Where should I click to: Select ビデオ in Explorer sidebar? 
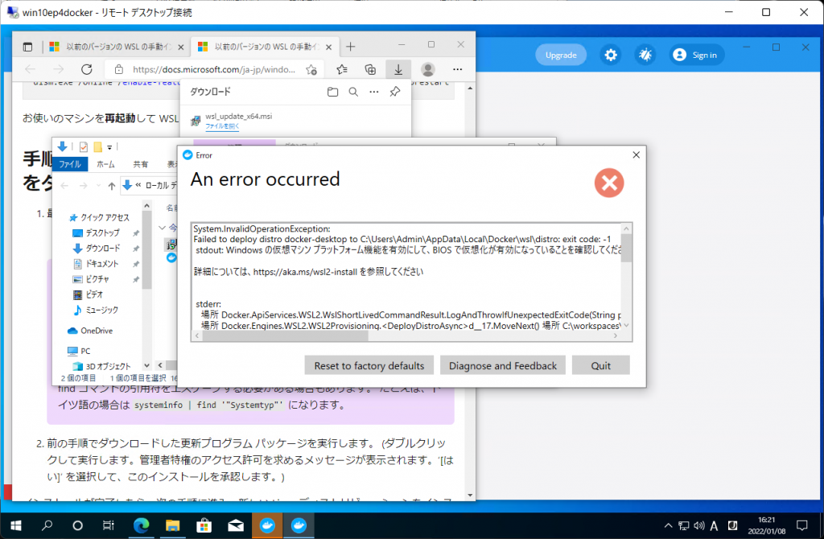tap(88, 294)
